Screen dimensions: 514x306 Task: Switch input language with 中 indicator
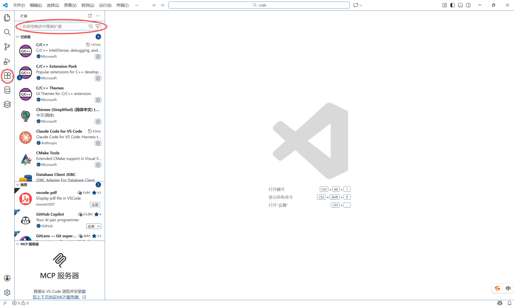(508, 288)
